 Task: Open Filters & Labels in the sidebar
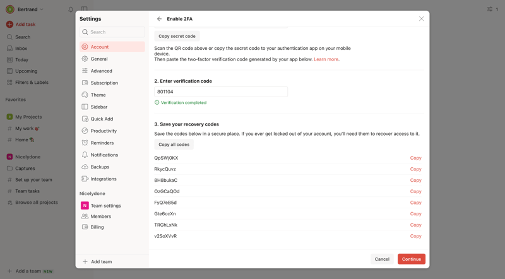tap(32, 83)
